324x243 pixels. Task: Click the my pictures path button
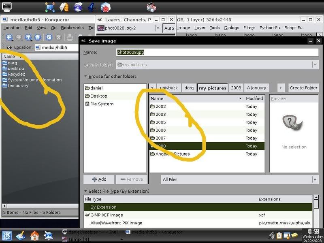click(x=213, y=88)
